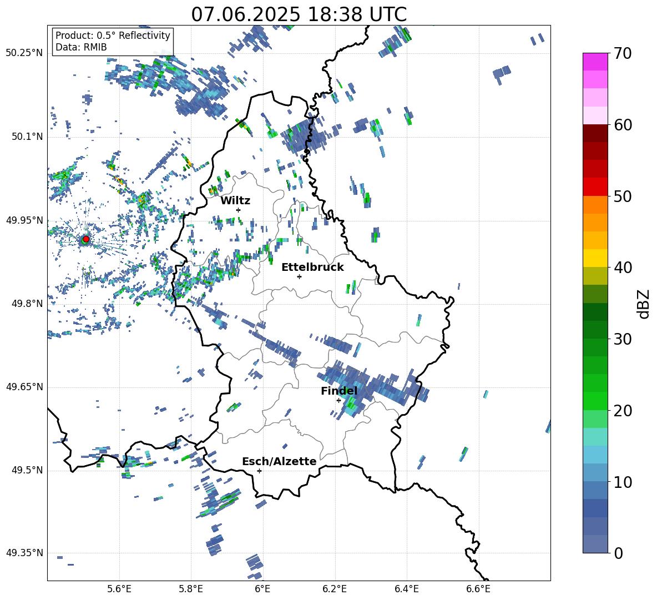Click the 5.8°E longitude label
The height and width of the screenshot is (600, 657).
(191, 589)
